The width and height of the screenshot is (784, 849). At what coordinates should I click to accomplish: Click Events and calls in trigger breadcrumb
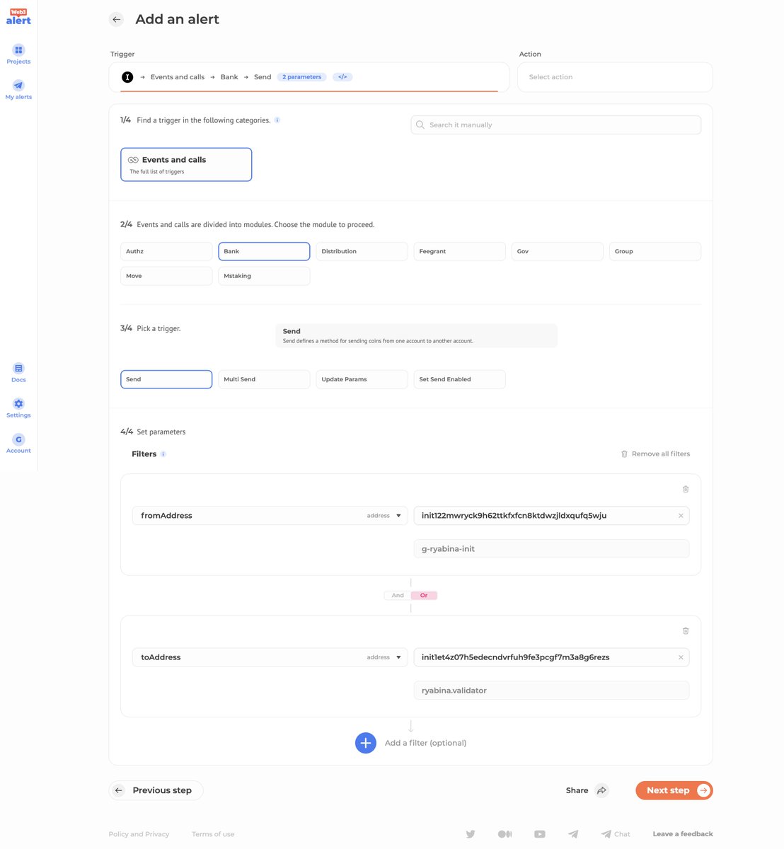coord(178,77)
